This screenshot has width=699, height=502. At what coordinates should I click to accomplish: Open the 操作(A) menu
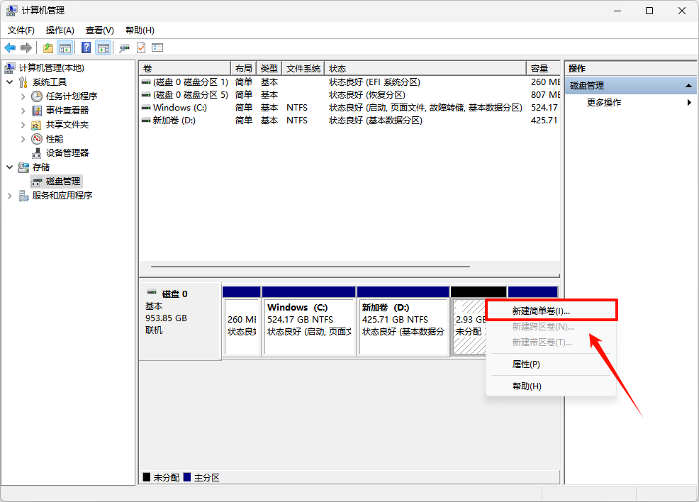click(60, 30)
